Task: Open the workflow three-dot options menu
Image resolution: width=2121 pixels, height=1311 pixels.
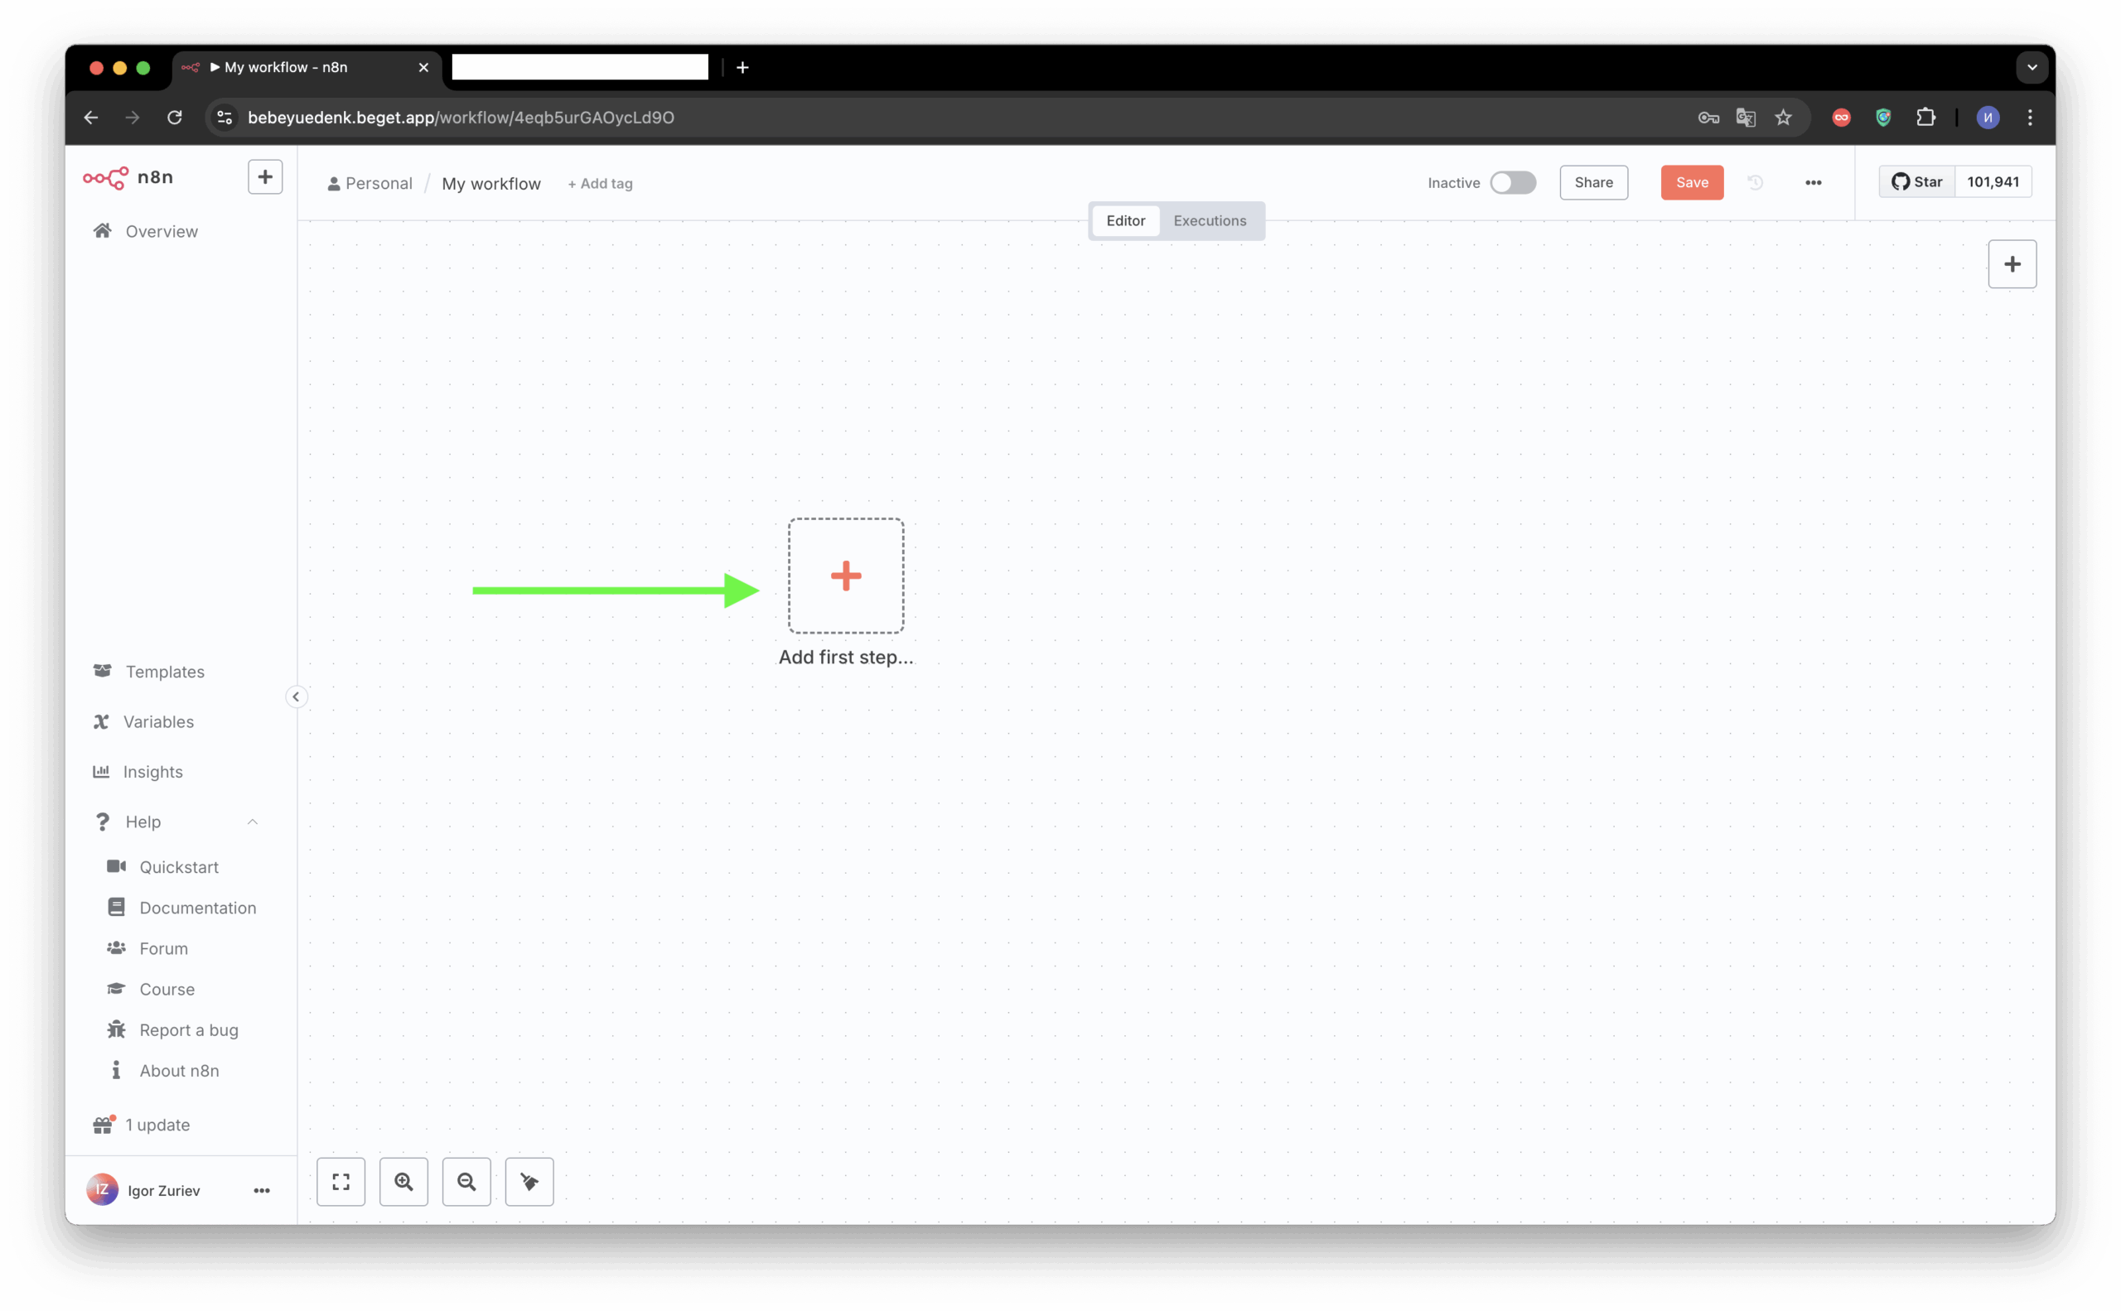Action: tap(1813, 183)
